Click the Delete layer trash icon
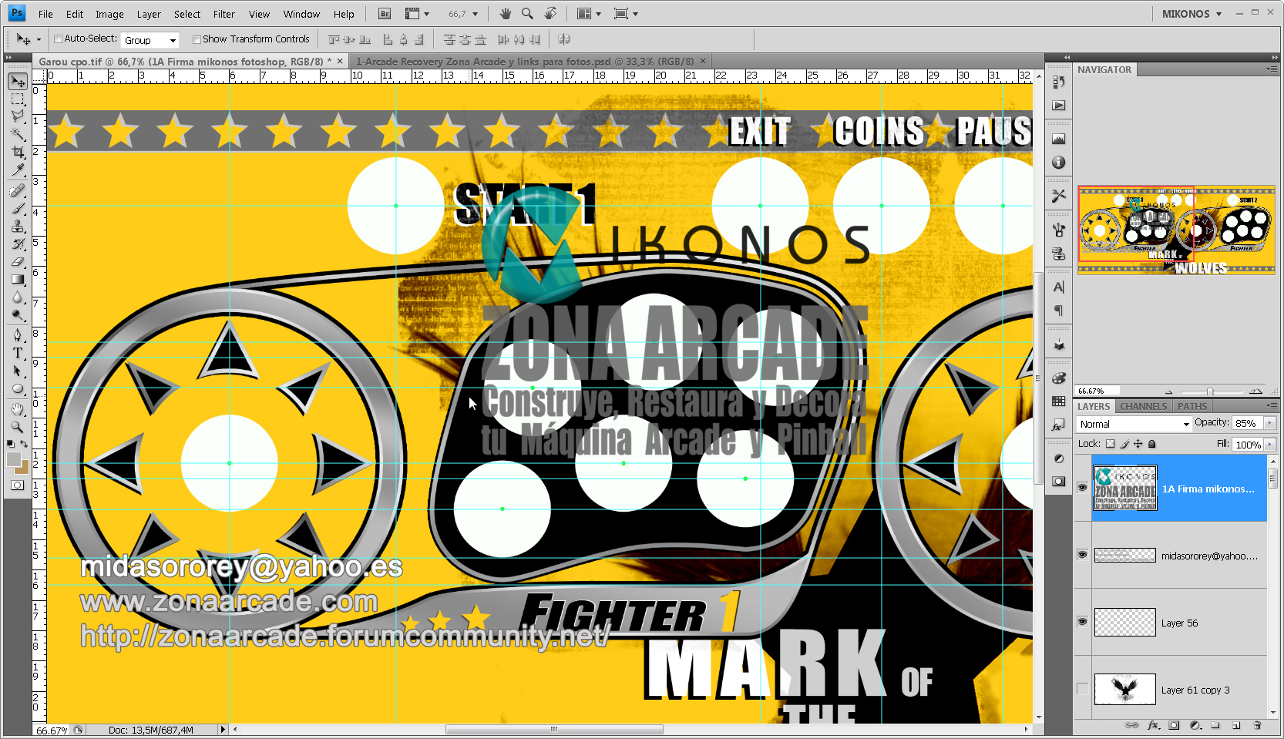 [x=1257, y=725]
